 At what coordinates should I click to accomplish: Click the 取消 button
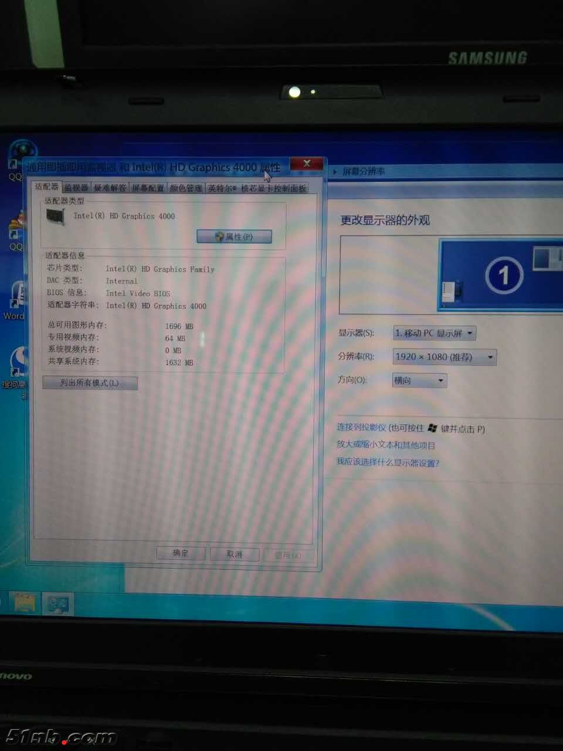(235, 554)
